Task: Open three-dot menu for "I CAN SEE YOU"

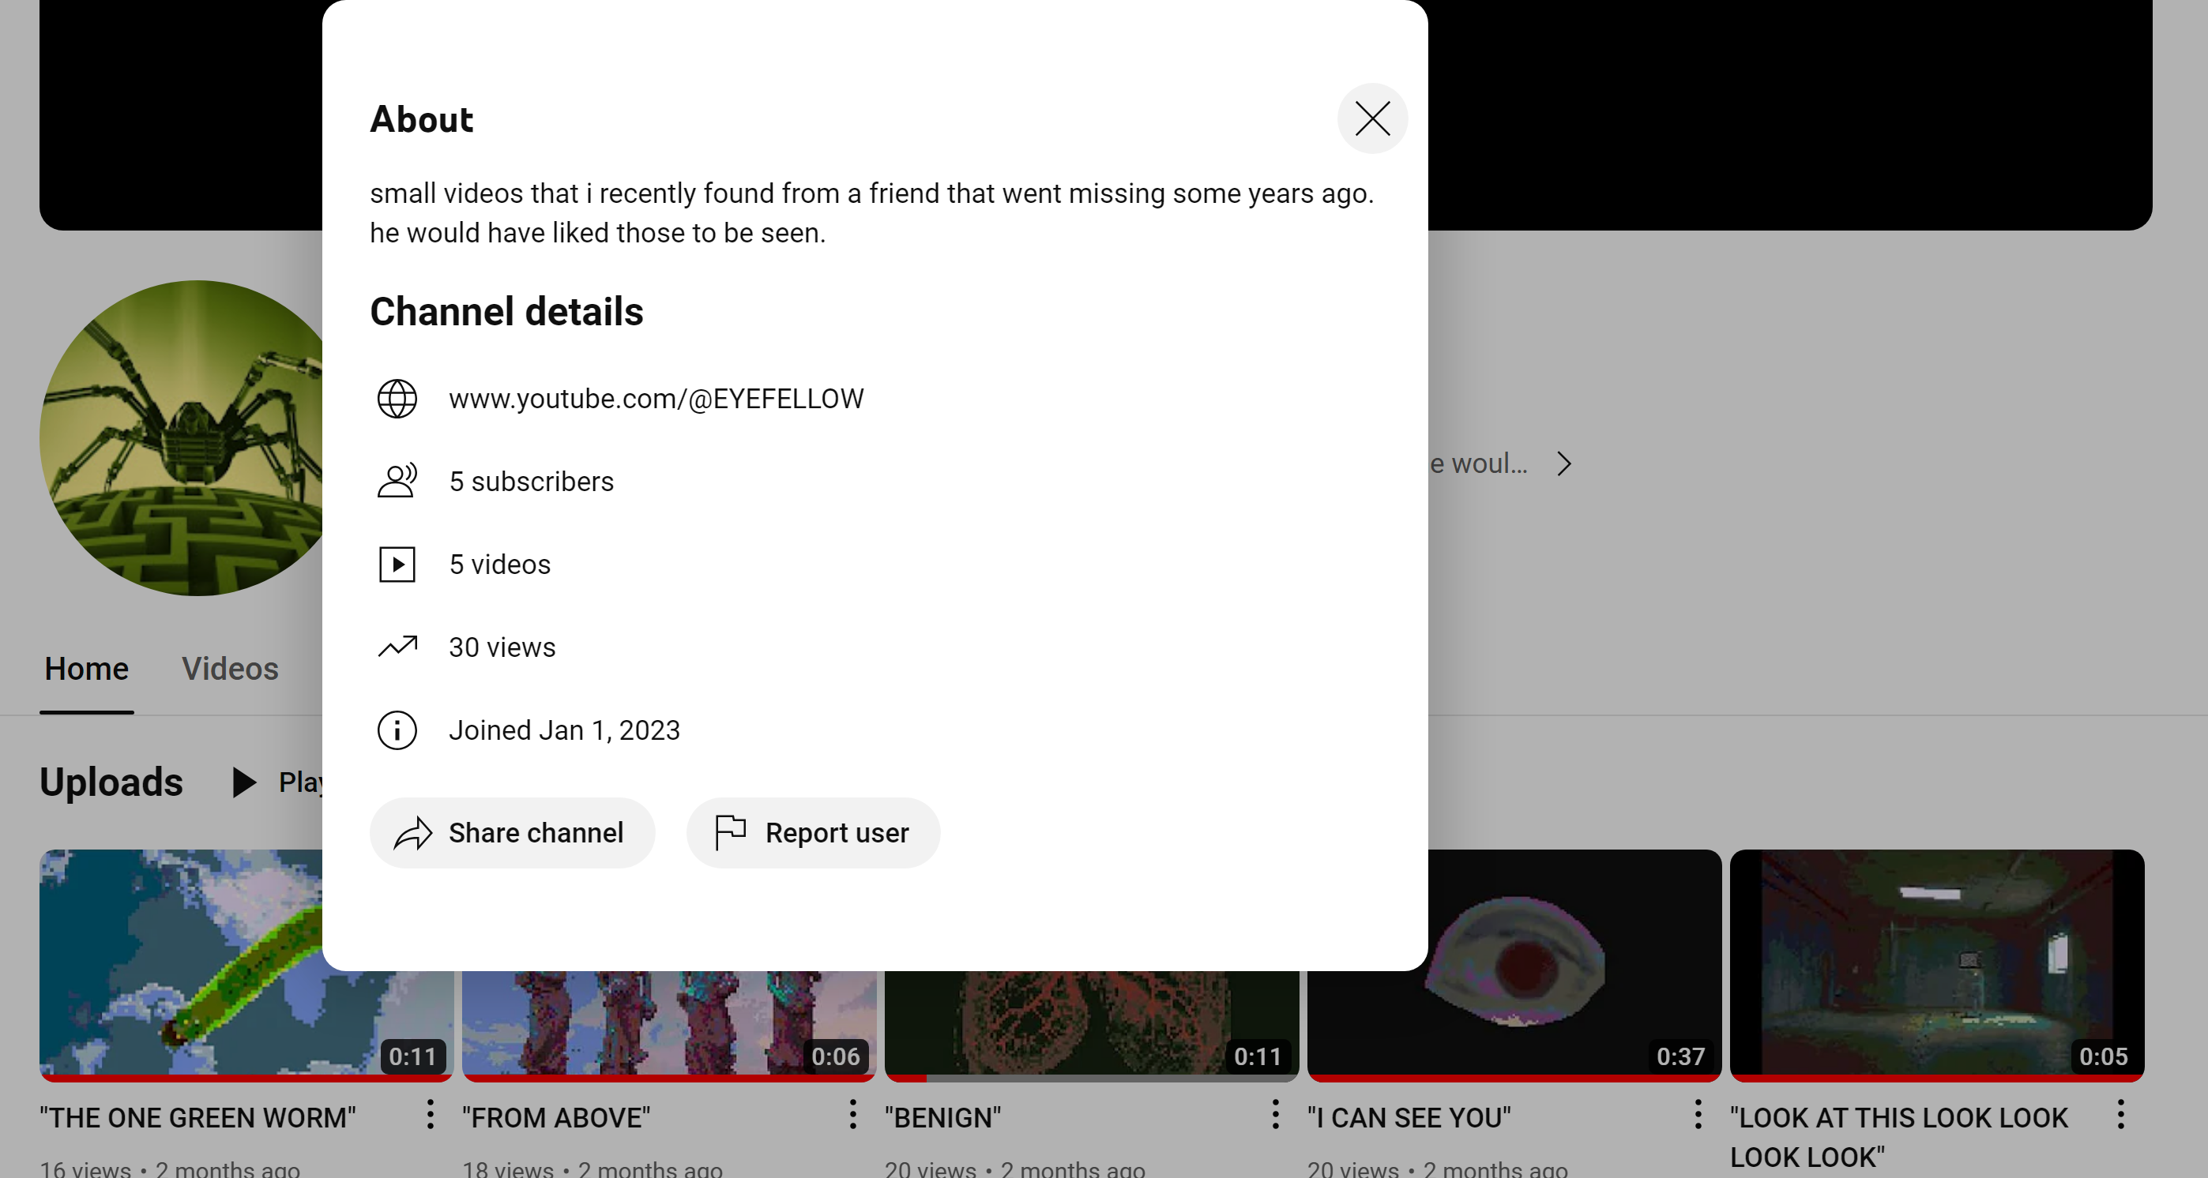Action: tap(1697, 1115)
